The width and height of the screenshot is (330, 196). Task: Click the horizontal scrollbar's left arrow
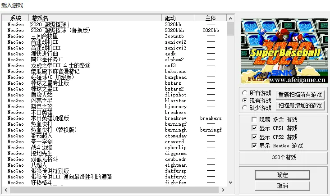[x=5, y=190]
